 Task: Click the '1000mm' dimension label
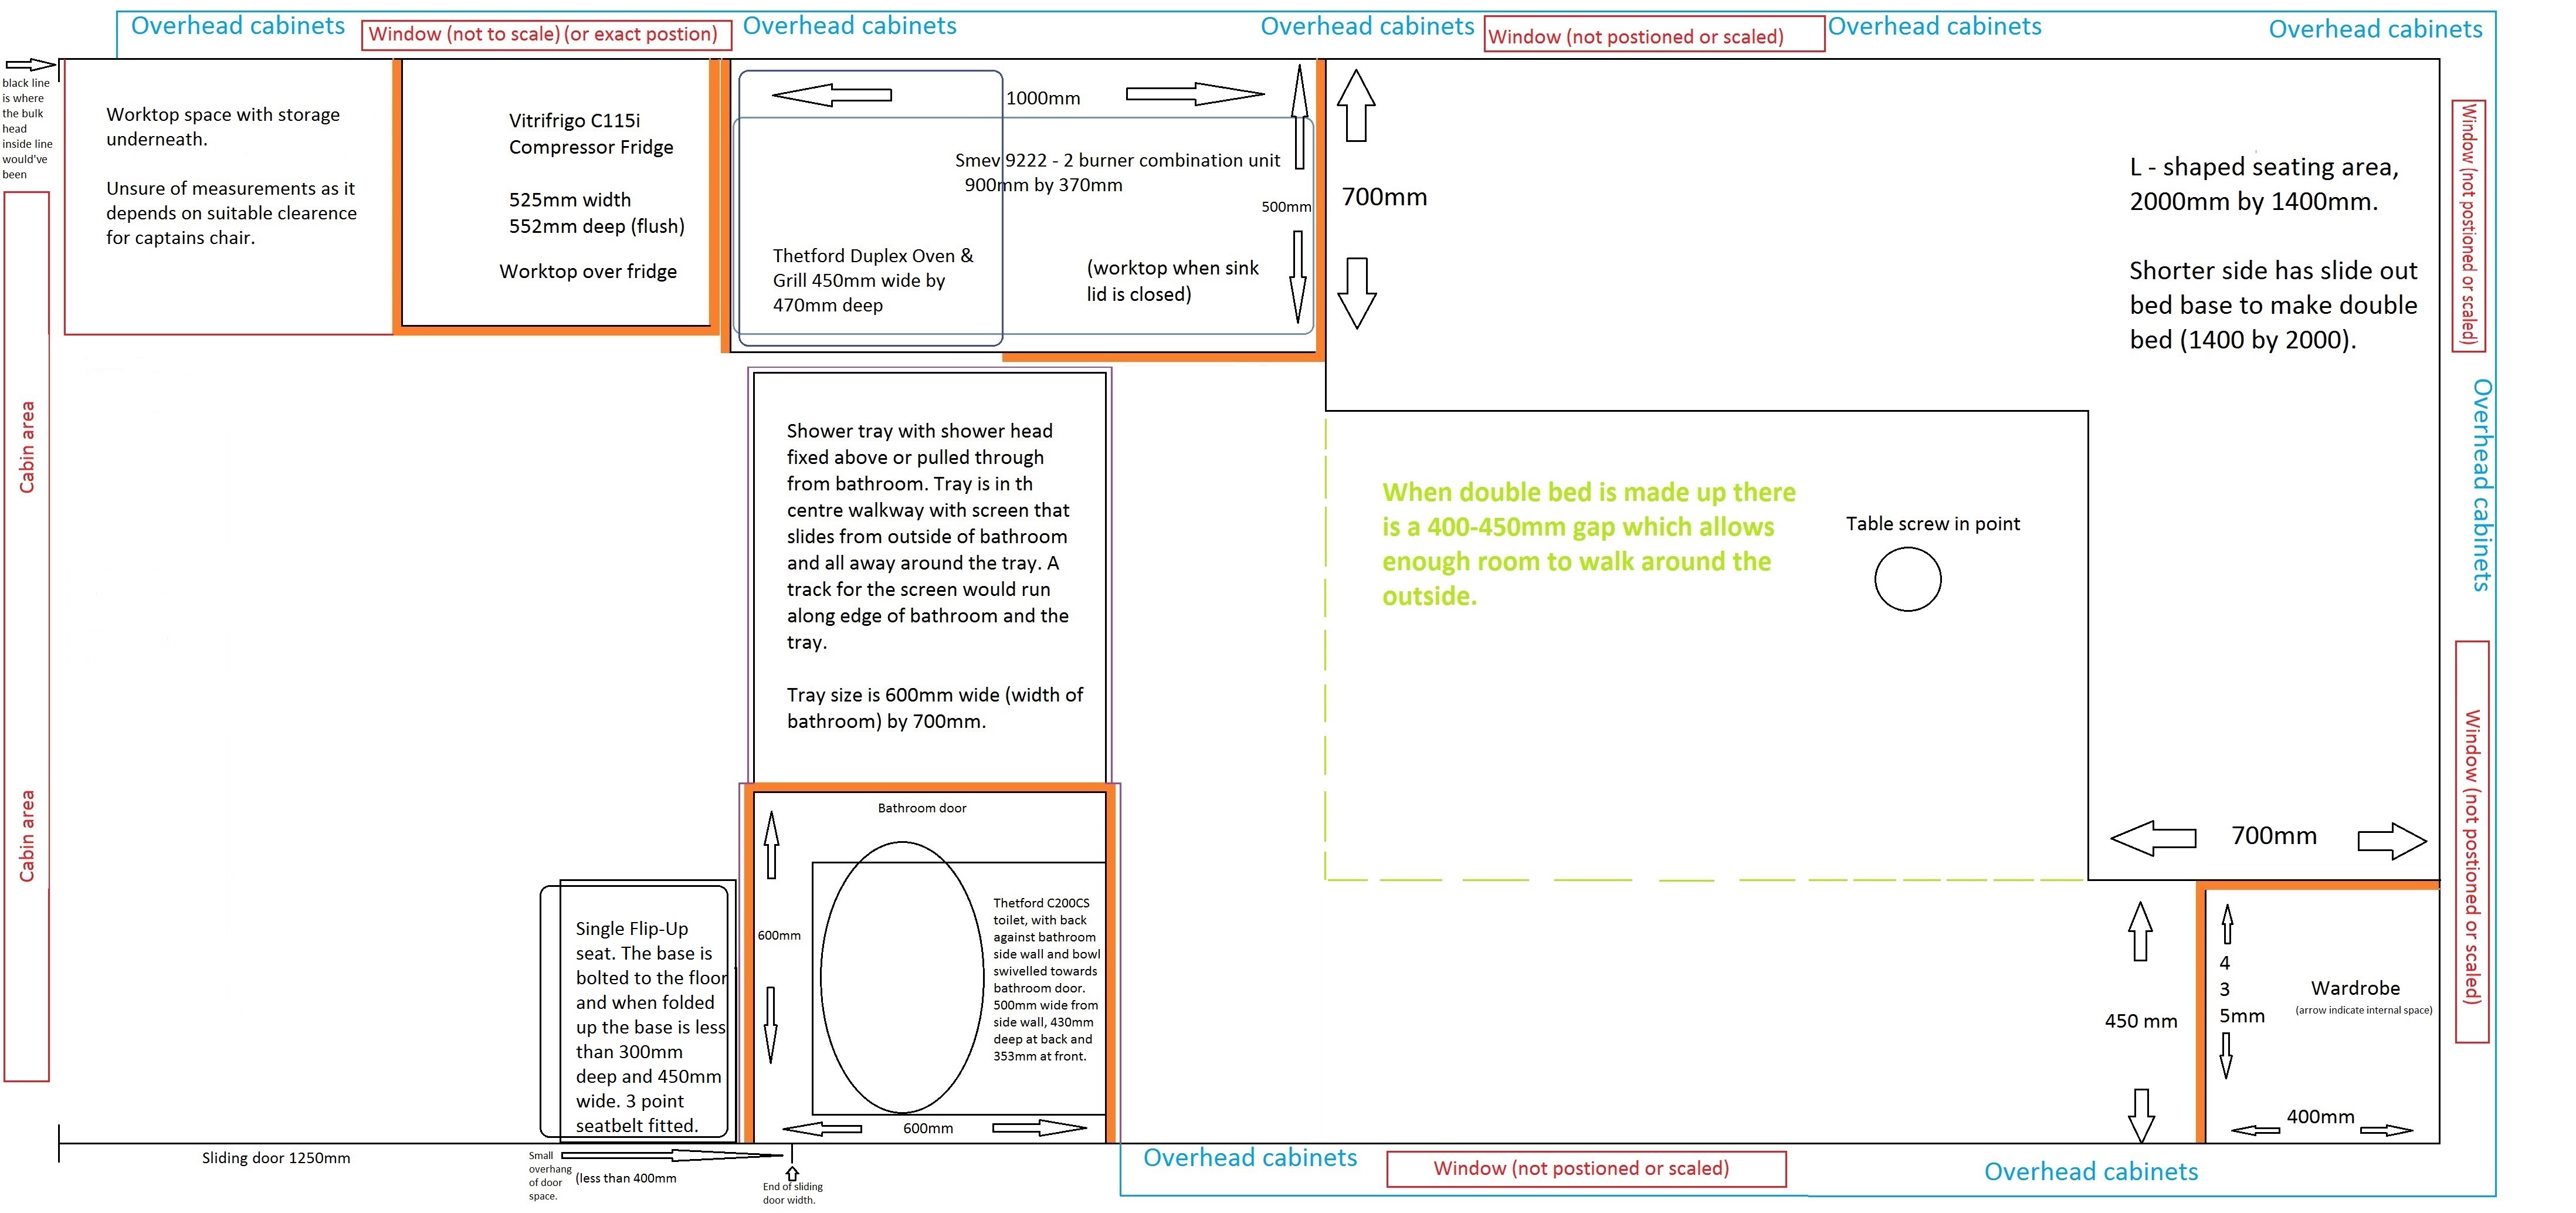[x=1043, y=98]
